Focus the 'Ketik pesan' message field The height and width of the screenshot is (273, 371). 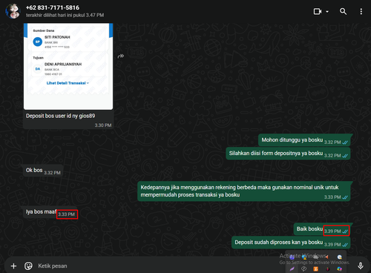click(193, 266)
